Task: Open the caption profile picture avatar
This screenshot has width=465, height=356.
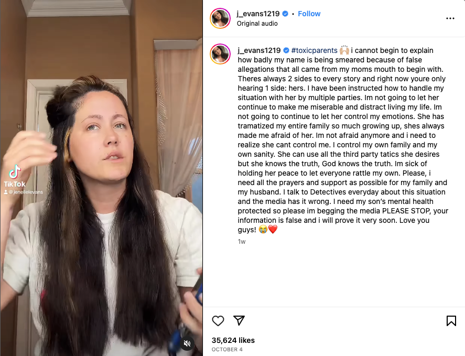Action: (220, 54)
